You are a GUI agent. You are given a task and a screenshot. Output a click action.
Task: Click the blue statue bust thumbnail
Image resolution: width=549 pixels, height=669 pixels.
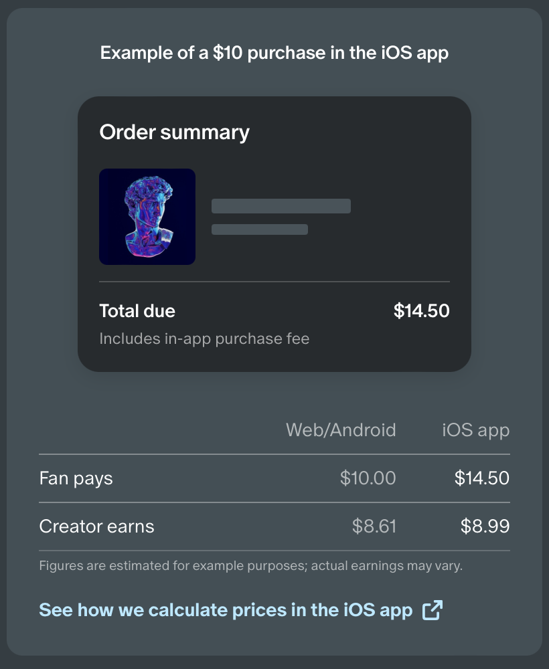[x=147, y=217]
